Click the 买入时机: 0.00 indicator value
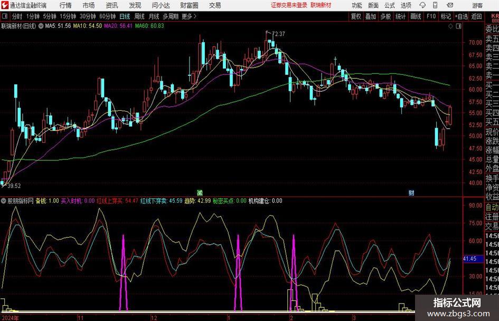The width and height of the screenshot is (499, 321). pyautogui.click(x=78, y=201)
